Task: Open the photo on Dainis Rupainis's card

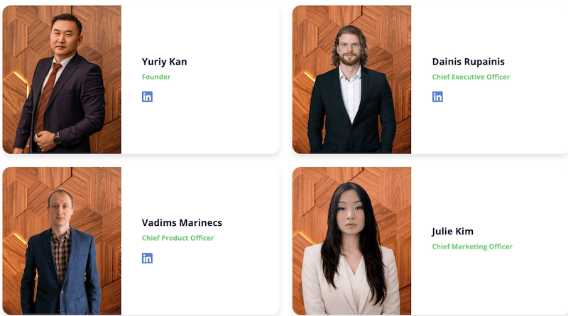Action: [x=351, y=80]
